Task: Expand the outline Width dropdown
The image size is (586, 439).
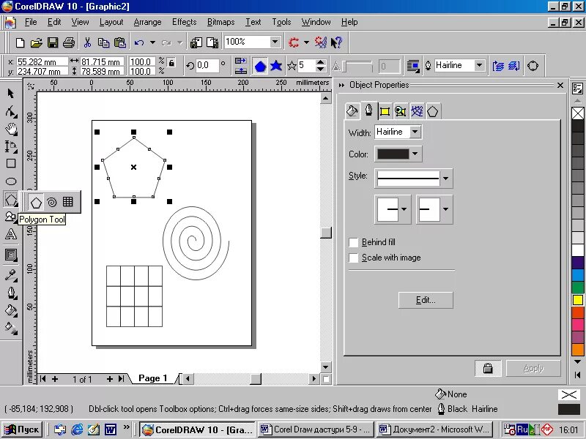Action: click(x=415, y=132)
